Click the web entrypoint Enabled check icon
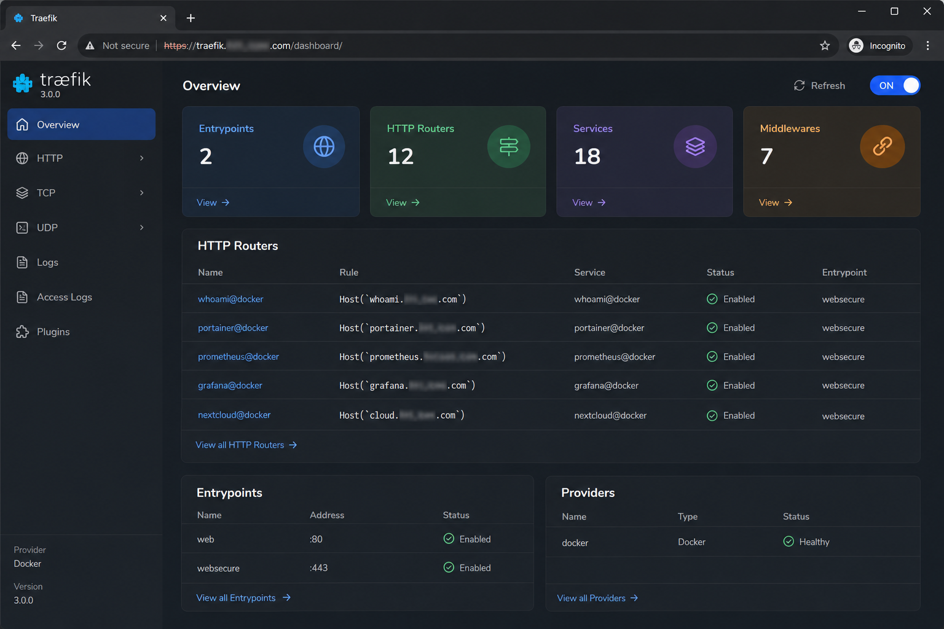This screenshot has width=944, height=629. (x=449, y=539)
